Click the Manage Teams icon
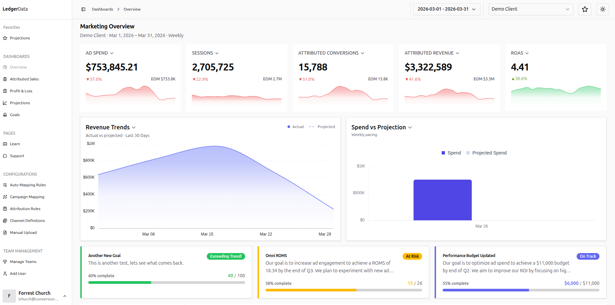Screen dimensions: 615x305 [5, 262]
